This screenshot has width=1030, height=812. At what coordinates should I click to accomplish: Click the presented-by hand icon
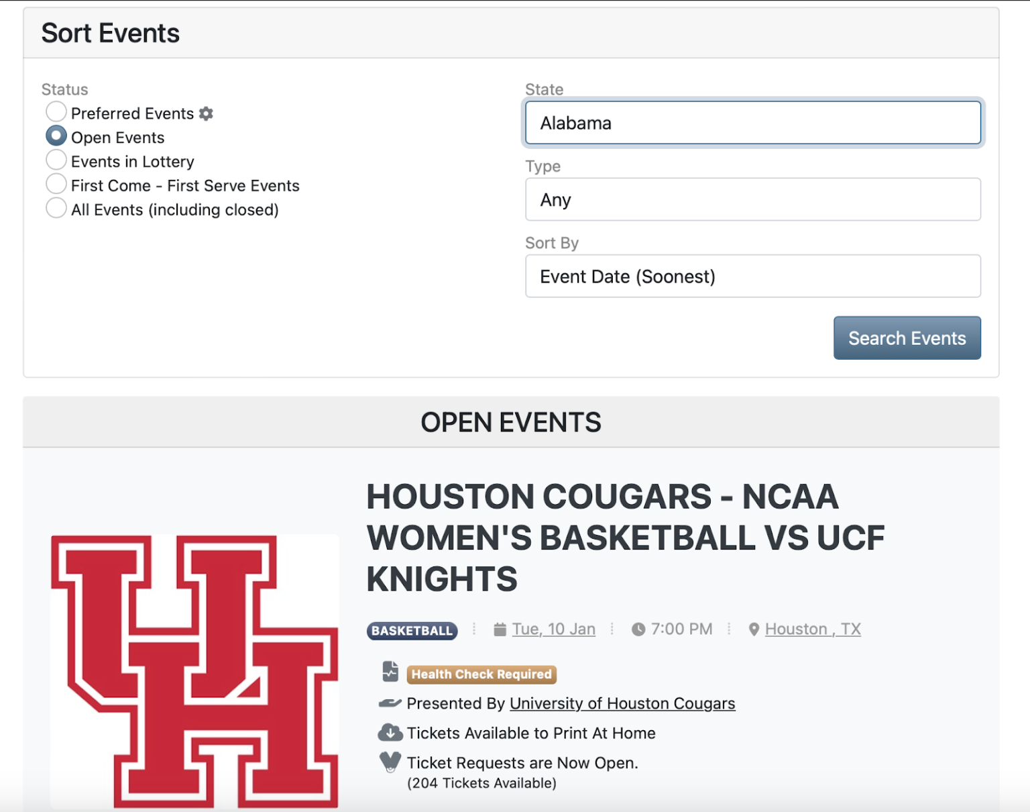(x=389, y=703)
